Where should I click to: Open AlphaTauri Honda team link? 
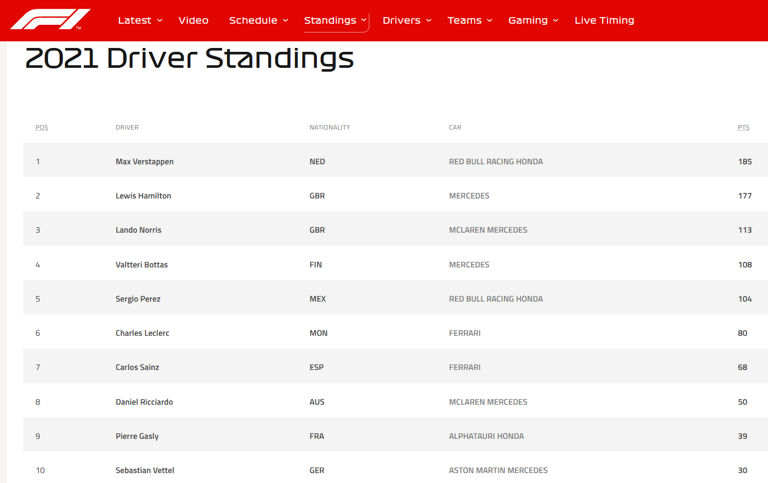pyautogui.click(x=486, y=436)
